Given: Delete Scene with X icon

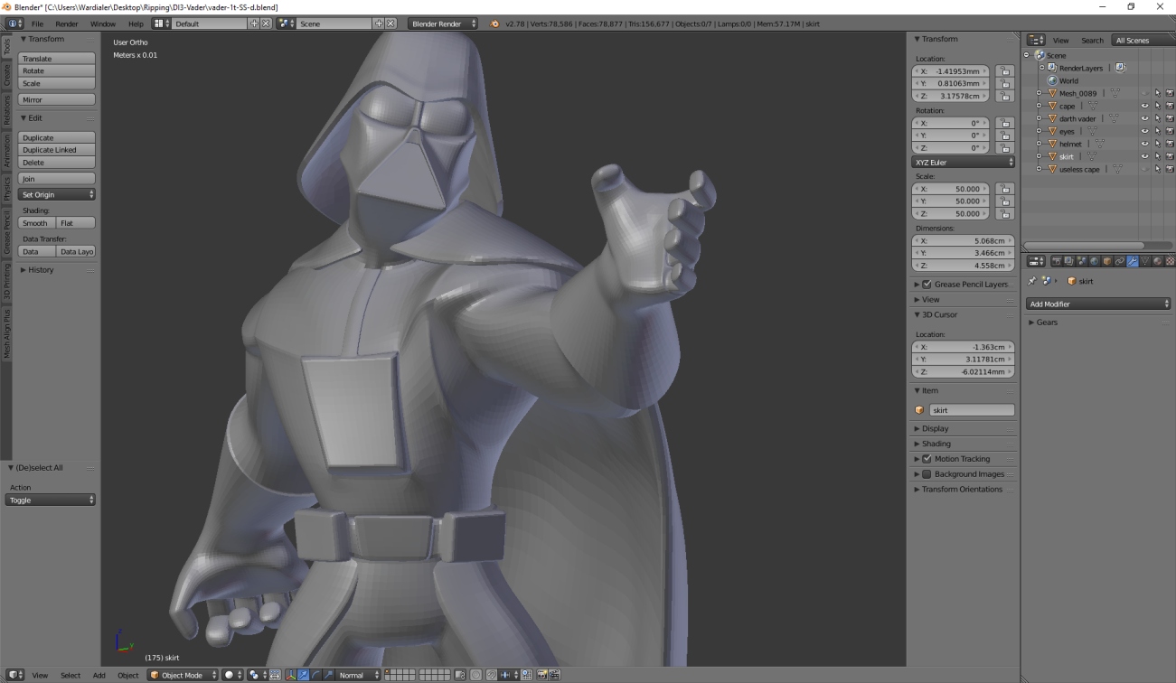Looking at the screenshot, I should (x=390, y=23).
